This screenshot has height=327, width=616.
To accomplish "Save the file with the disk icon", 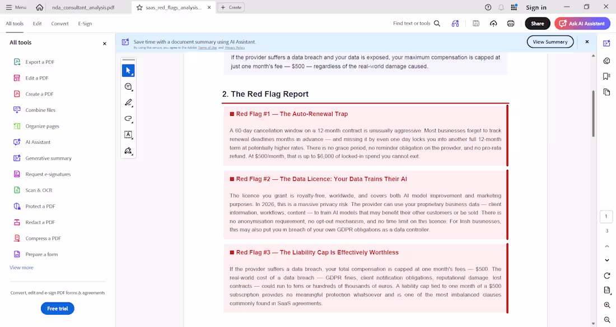I will [476, 24].
